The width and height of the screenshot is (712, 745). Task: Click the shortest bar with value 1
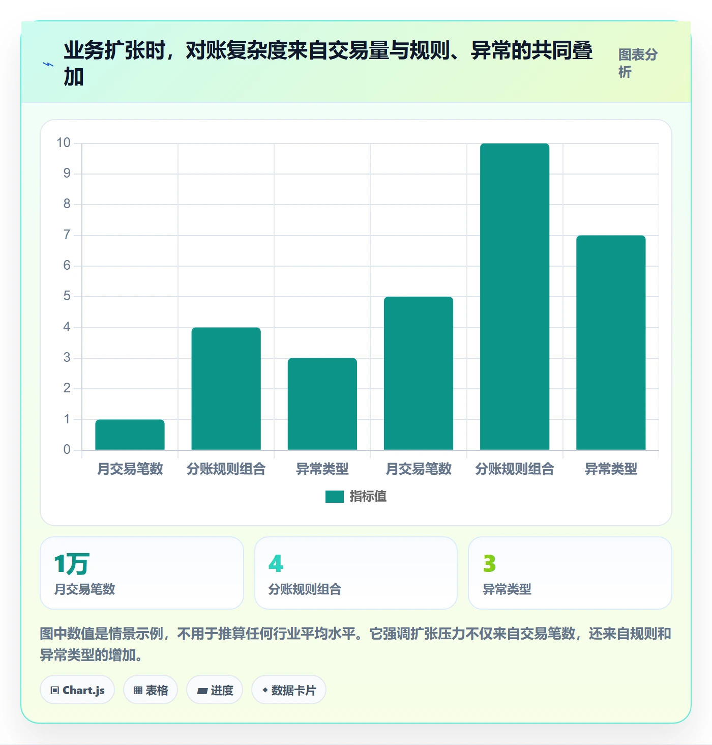pyautogui.click(x=130, y=435)
